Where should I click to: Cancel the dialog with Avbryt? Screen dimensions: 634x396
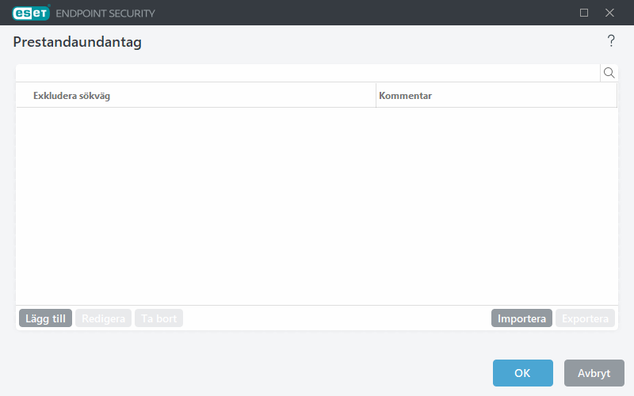click(x=594, y=373)
